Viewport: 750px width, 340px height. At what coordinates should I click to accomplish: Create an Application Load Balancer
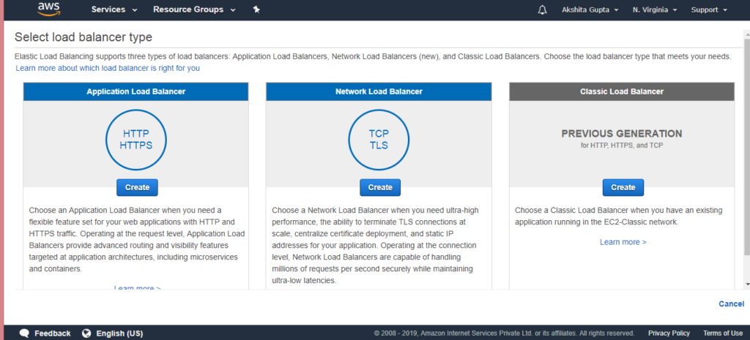137,188
